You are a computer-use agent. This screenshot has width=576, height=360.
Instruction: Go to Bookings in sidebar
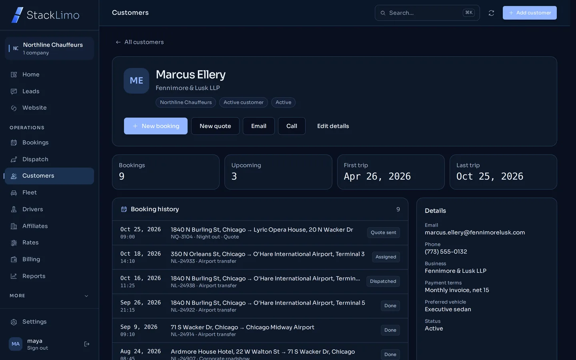click(x=49, y=143)
